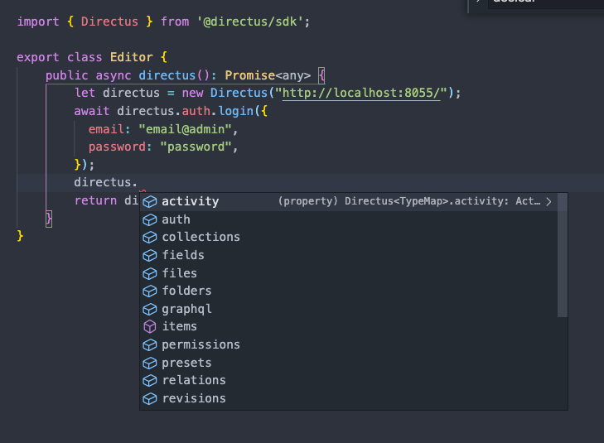The height and width of the screenshot is (443, 604).
Task: Choose 'folders' from autocomplete list
Action: tap(349, 291)
